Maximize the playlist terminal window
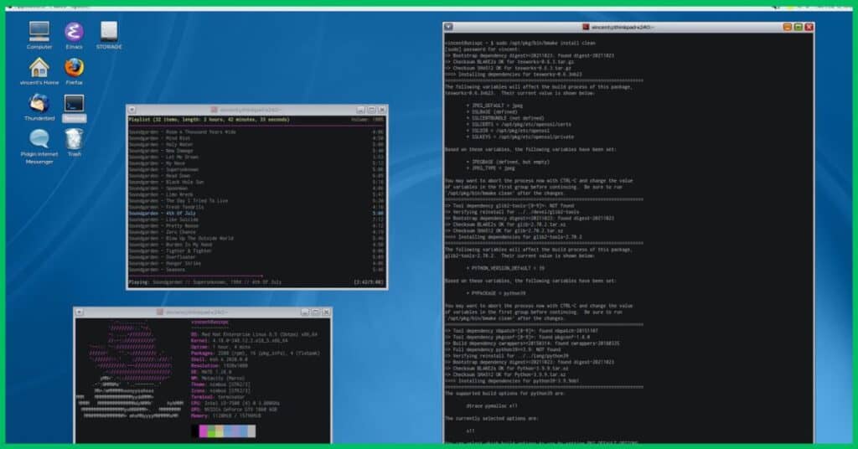Image resolution: width=858 pixels, height=449 pixels. (371, 110)
